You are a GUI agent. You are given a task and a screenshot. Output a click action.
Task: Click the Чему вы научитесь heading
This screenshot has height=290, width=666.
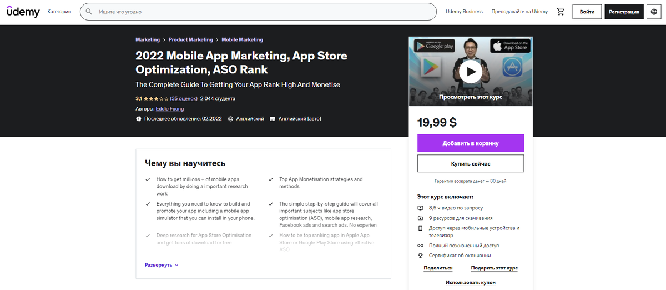tap(185, 163)
